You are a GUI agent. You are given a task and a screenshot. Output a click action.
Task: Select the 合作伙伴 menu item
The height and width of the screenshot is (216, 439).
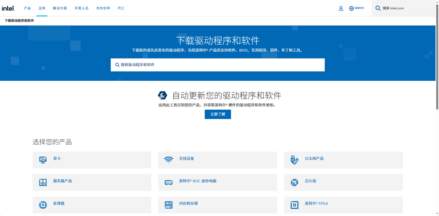click(103, 8)
